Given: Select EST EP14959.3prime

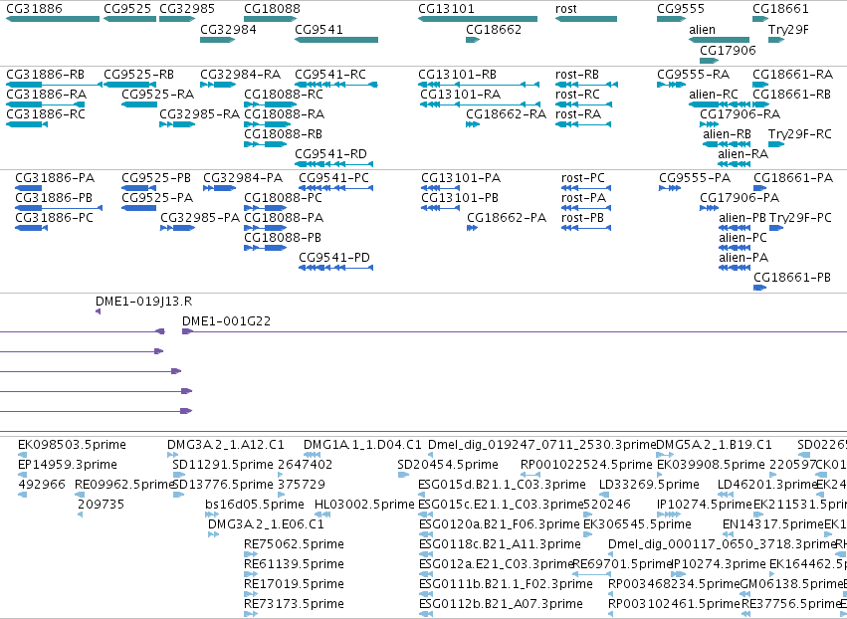Looking at the screenshot, I should point(22,475).
